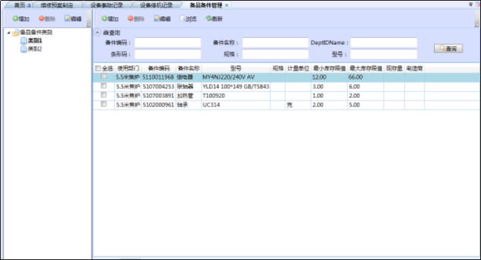Click the 查询 search button
Screen dimensions: 481x260
pyautogui.click(x=448, y=48)
